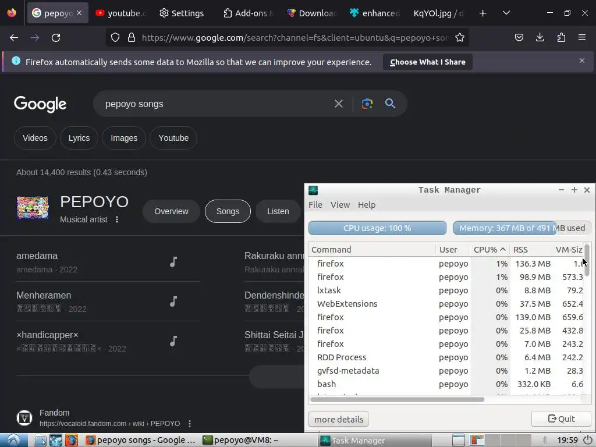The height and width of the screenshot is (447, 596).
Task: Dismiss the Firefox data notification bar
Action: coord(582,61)
